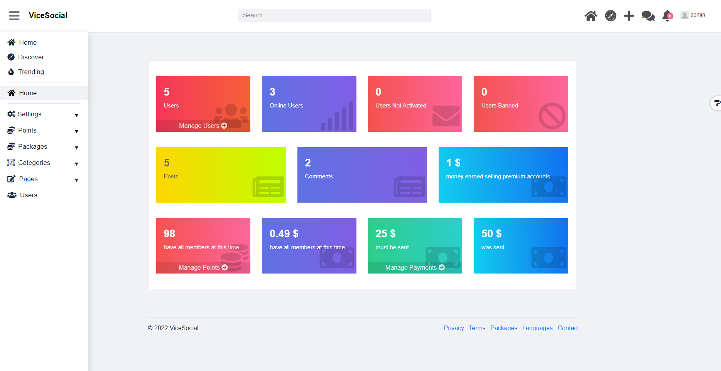Click the Users group sidebar icon
Viewport: 721px width, 371px height.
[12, 195]
